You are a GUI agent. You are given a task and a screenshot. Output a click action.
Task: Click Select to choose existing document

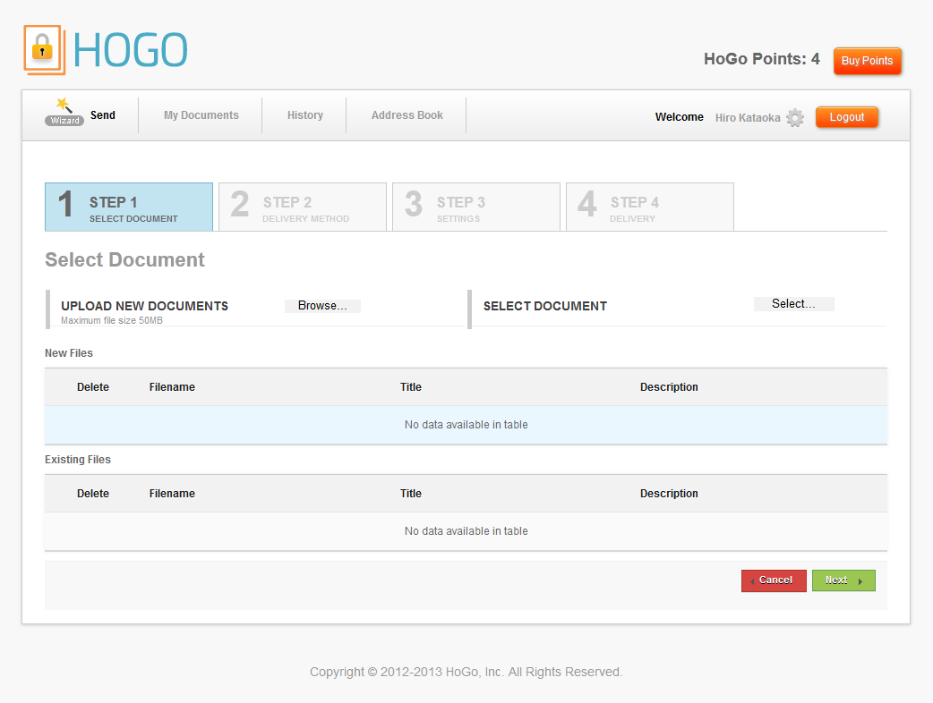(x=793, y=304)
